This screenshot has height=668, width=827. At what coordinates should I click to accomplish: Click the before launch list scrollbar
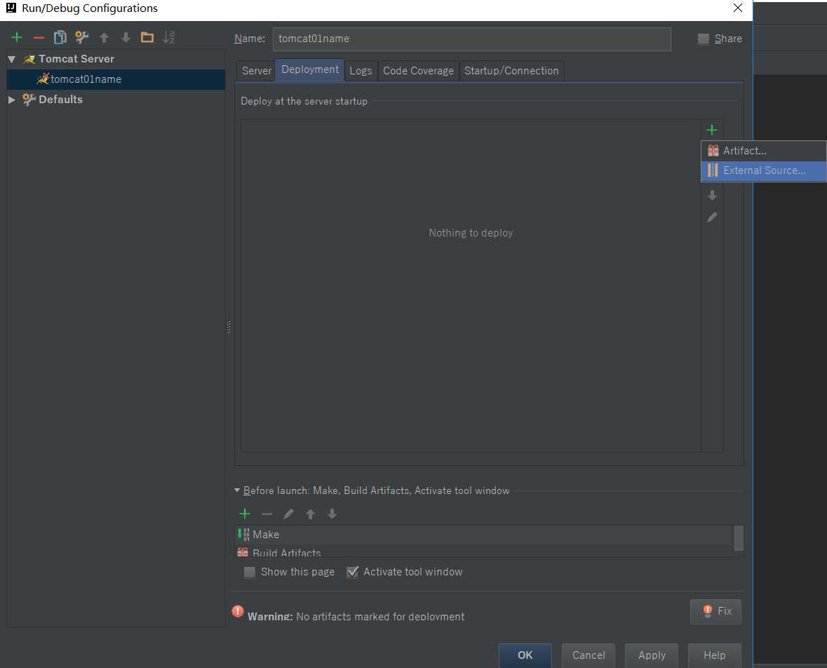coord(739,538)
